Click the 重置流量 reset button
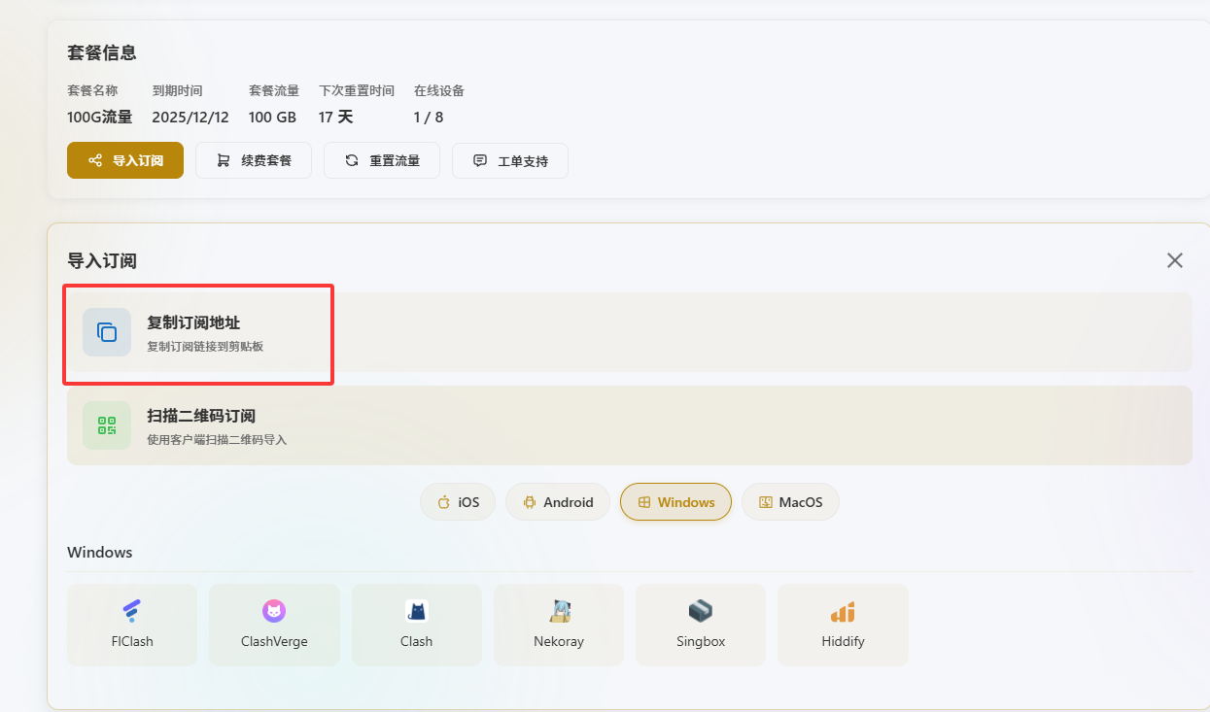 (x=382, y=160)
